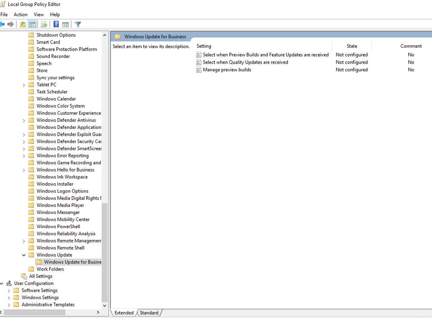Screen dimensions: 432x318
Task: Click the folder icon beside Sound Recorder
Action: (x=32, y=56)
